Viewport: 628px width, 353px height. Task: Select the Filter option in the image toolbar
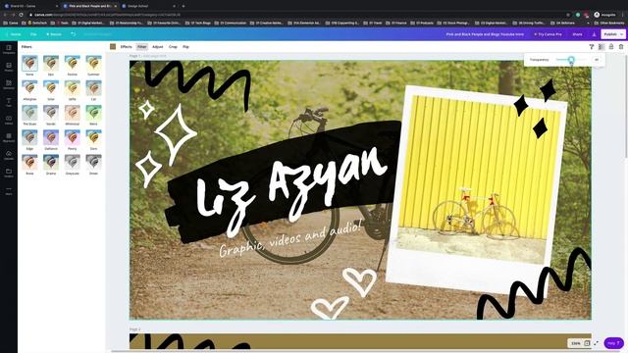pos(142,47)
